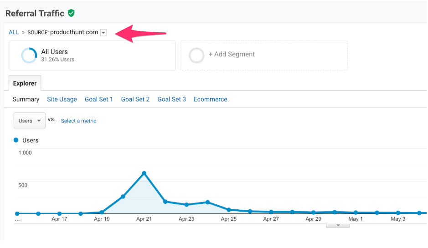
Task: Click the May 1 data point on chart
Action: pos(356,213)
